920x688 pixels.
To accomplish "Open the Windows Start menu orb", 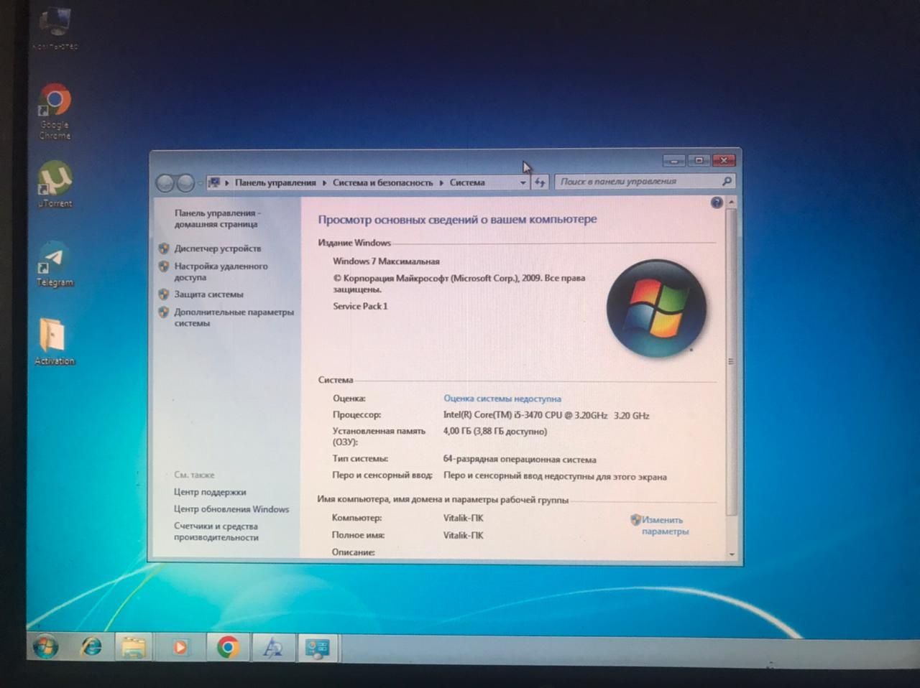I will coord(46,648).
